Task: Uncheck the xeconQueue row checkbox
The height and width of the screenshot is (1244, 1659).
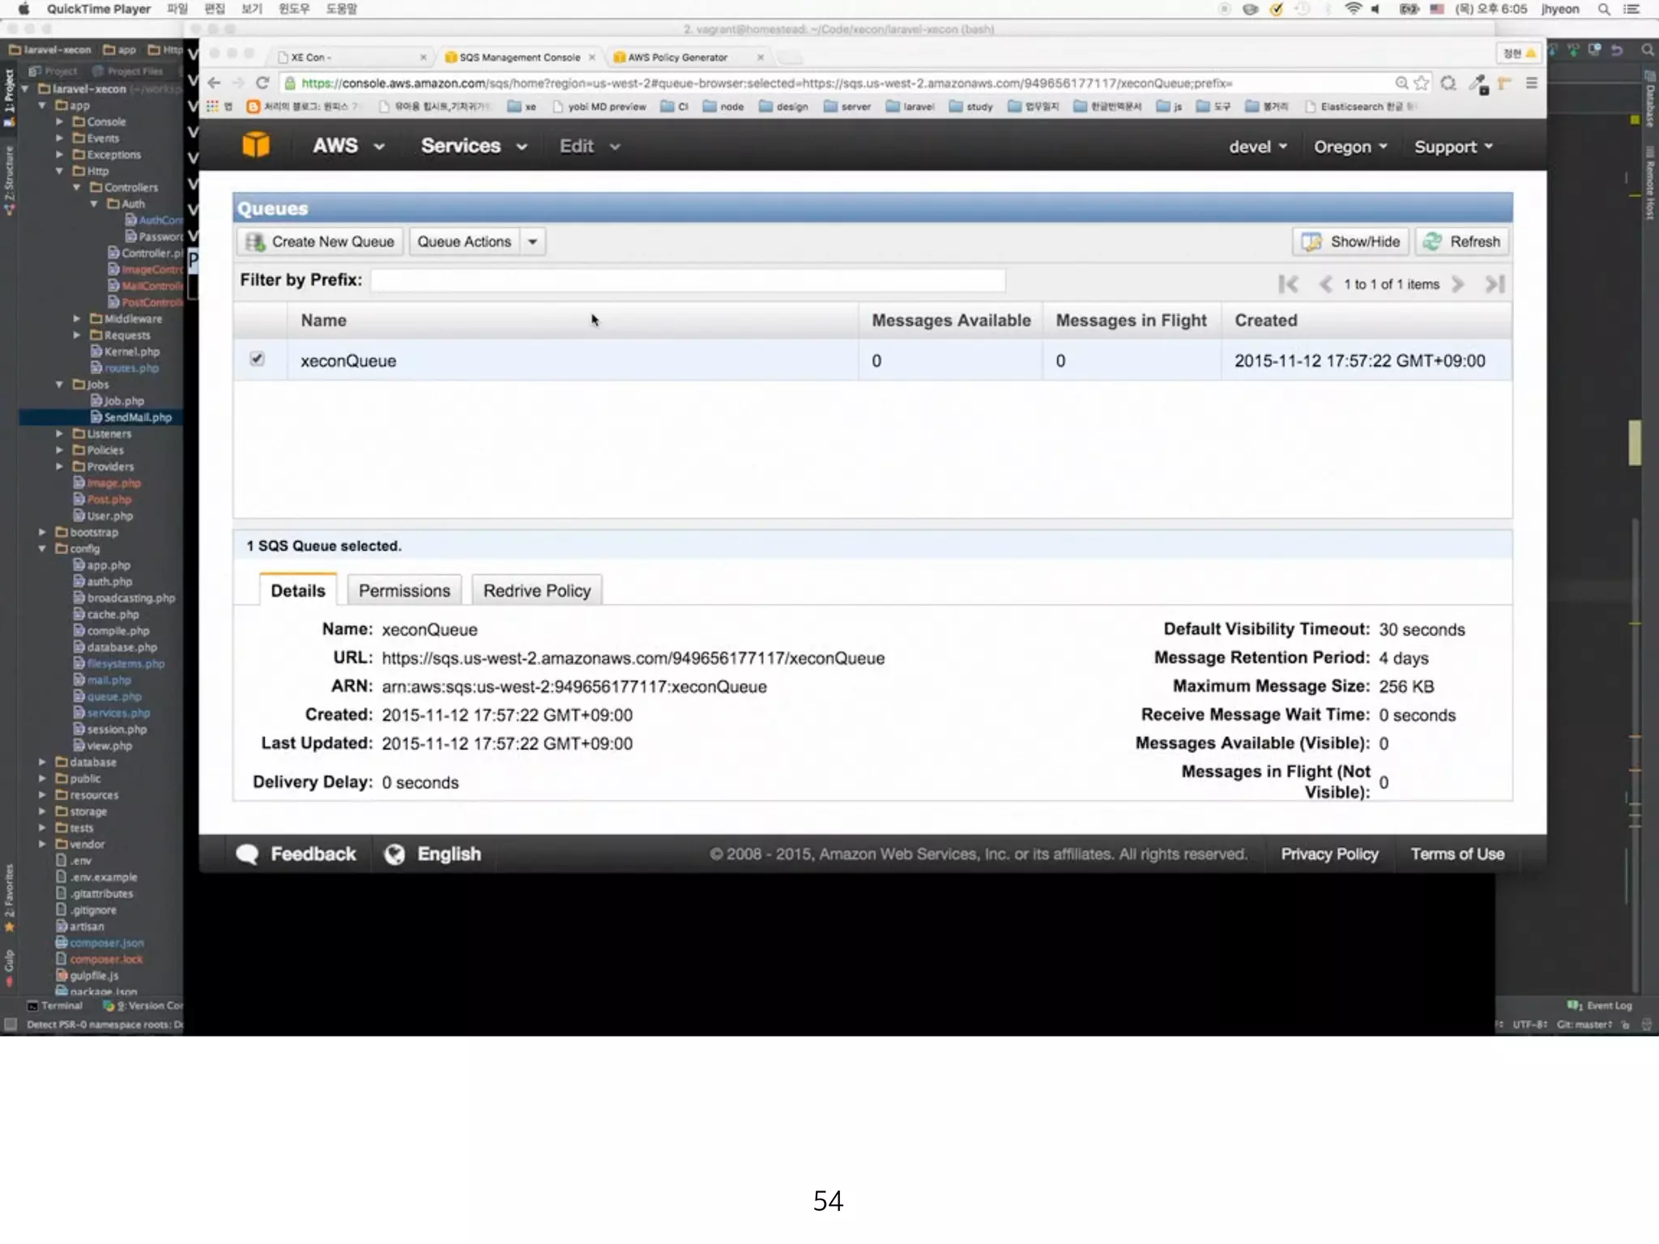Action: click(x=258, y=359)
